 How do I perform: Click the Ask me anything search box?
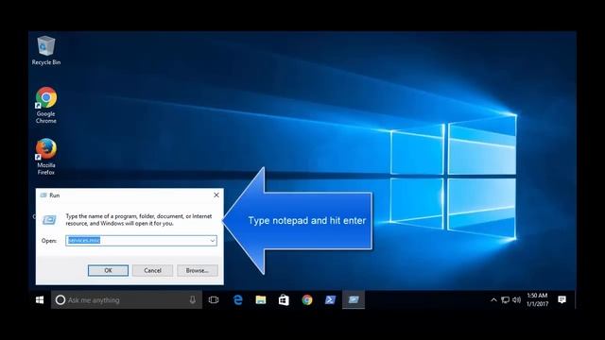pyautogui.click(x=127, y=300)
